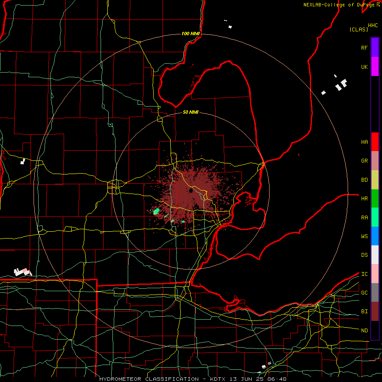The width and height of the screenshot is (382, 382).
Task: Select the dusty pink GR legend swatch
Action: 375,161
